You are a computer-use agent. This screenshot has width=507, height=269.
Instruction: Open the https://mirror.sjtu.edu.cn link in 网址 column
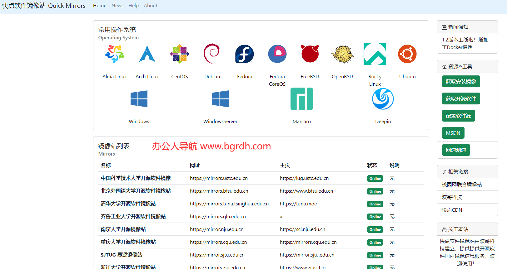point(217,255)
